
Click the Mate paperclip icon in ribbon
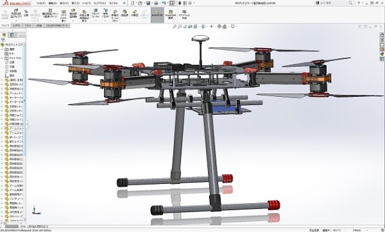click(x=26, y=13)
